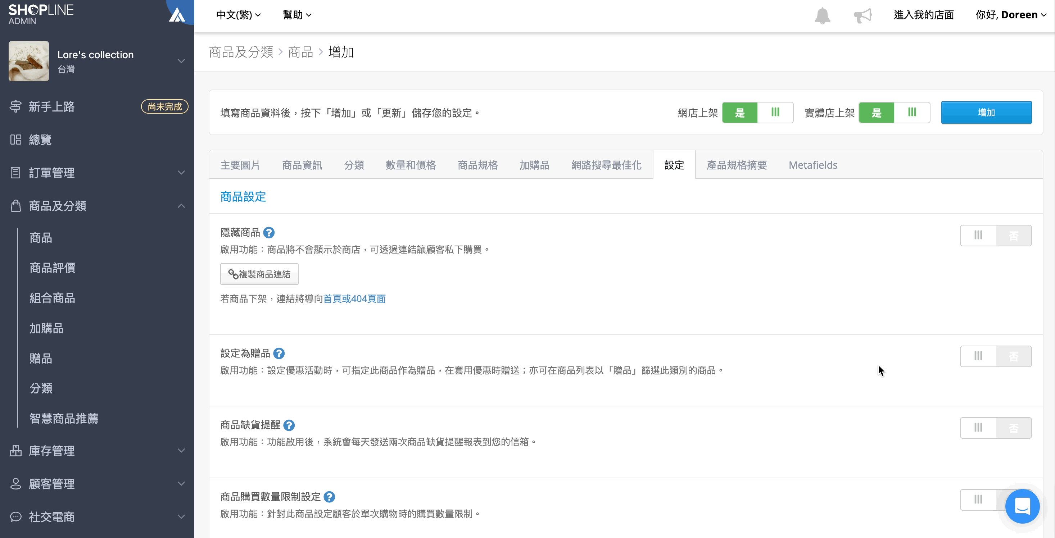Expand the 顧客管理 sidebar section
Image resolution: width=1055 pixels, height=538 pixels.
[181, 484]
